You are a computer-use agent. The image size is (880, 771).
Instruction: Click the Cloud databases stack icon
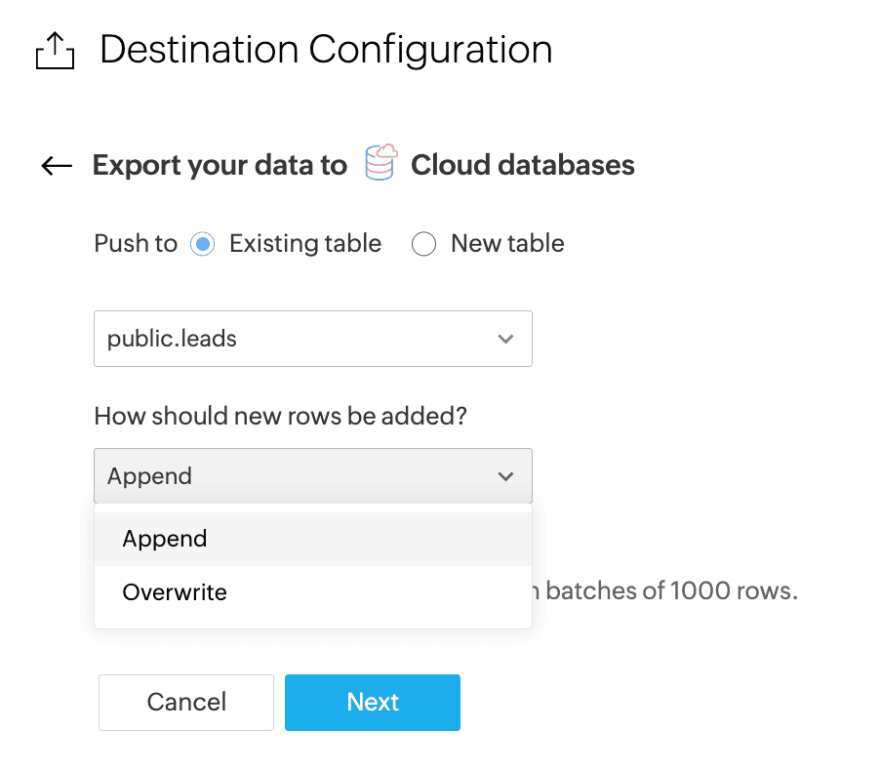click(380, 163)
